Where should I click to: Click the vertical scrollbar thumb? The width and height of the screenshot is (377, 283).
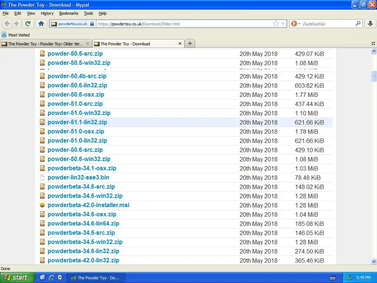coord(374,76)
